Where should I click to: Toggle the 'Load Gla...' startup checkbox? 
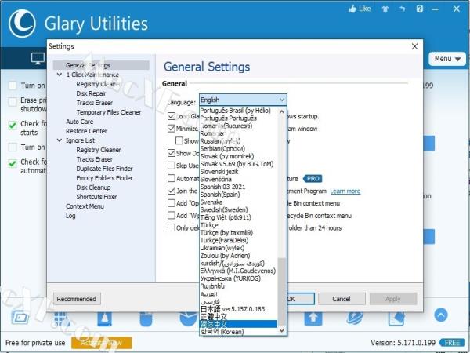pyautogui.click(x=172, y=116)
